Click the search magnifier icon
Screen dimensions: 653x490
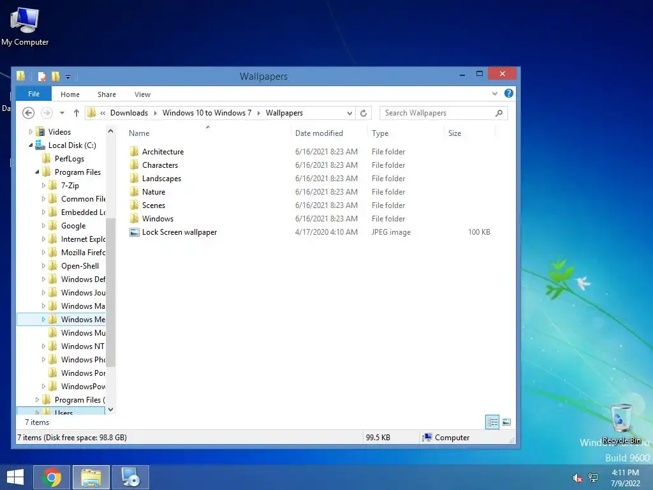tap(499, 113)
